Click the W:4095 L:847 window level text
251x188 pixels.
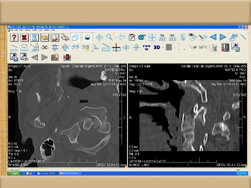(x=18, y=165)
